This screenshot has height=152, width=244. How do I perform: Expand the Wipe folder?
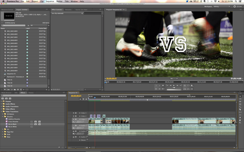click(3, 137)
